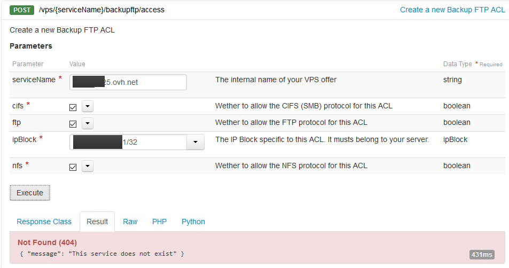Image resolution: width=509 pixels, height=268 pixels.
Task: Expand the ipBlock dropdown list
Action: (195, 142)
